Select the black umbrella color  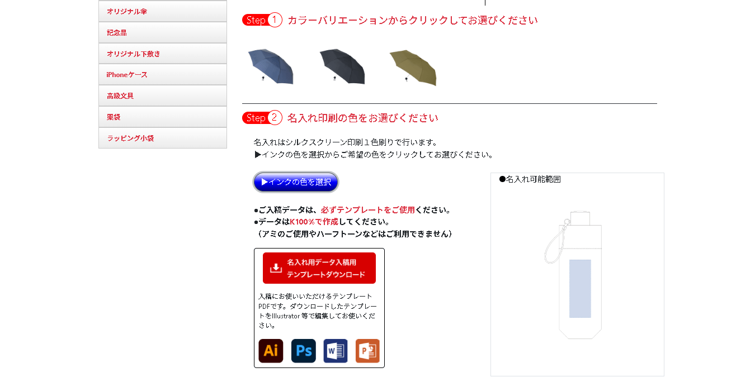[342, 66]
